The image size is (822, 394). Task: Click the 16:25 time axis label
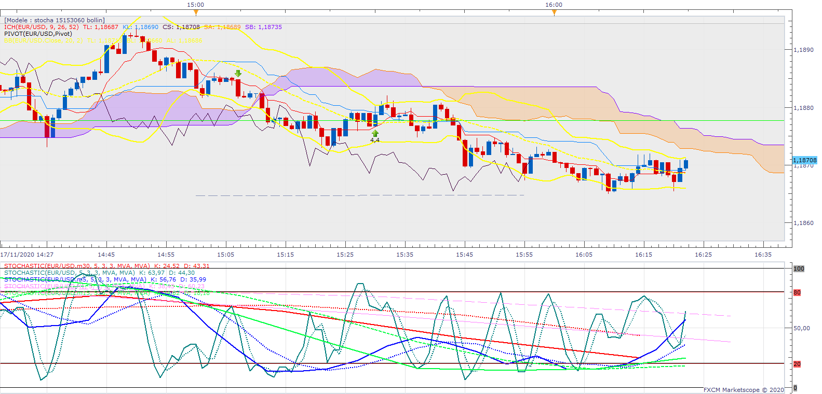(704, 255)
